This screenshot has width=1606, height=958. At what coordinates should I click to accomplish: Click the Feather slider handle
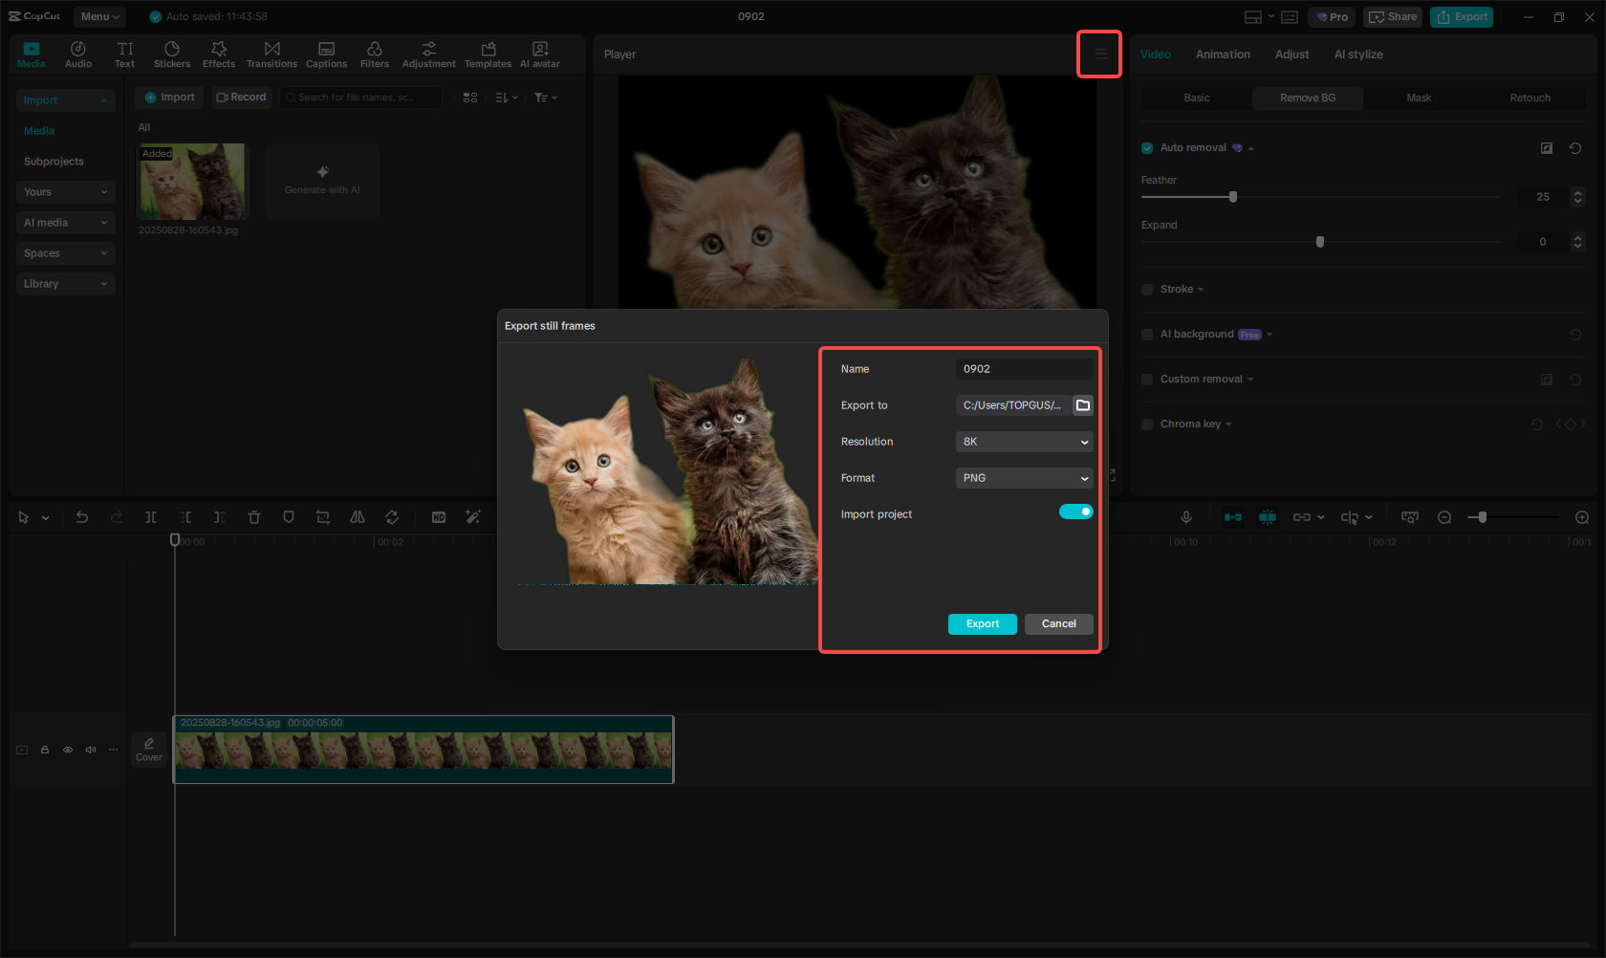(x=1232, y=196)
